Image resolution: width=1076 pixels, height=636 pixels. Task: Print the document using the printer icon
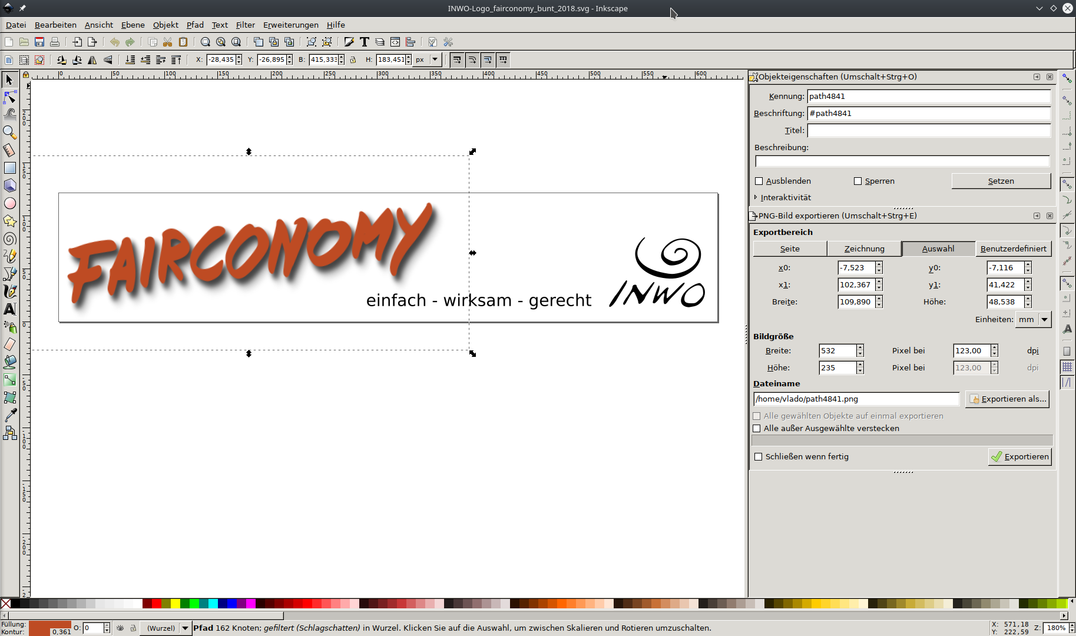pos(55,42)
